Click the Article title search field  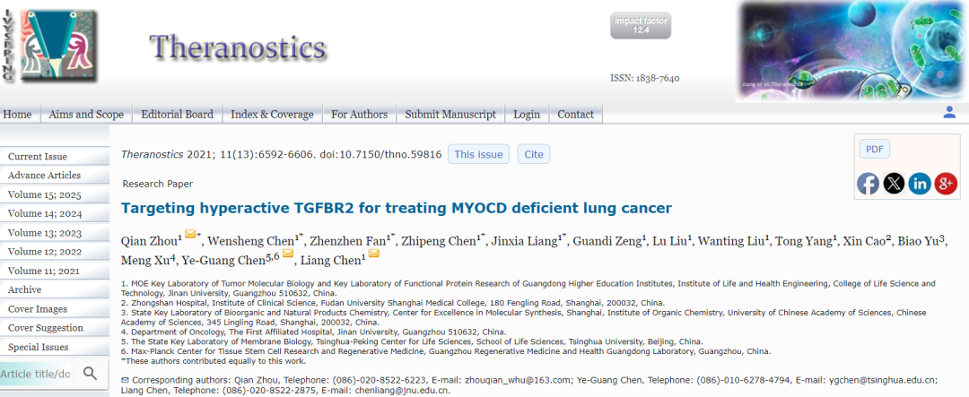pos(36,375)
